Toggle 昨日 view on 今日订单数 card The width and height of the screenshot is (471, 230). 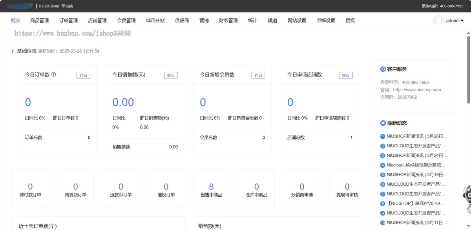[83, 75]
